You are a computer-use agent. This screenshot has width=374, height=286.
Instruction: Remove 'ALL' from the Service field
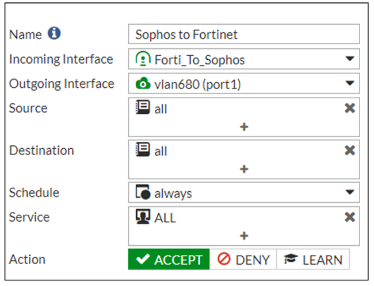349,218
